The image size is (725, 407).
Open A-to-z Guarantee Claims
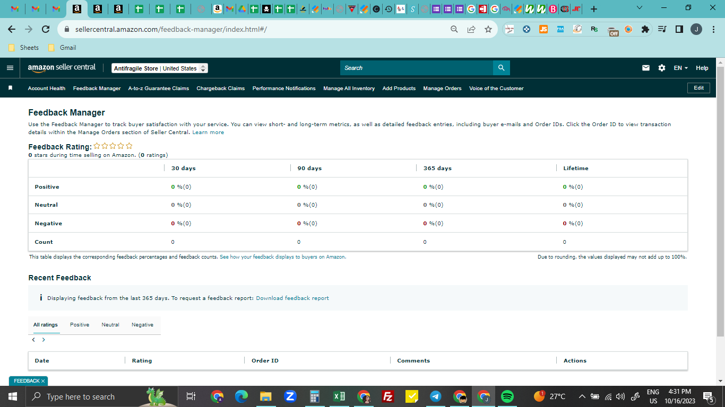(x=159, y=89)
